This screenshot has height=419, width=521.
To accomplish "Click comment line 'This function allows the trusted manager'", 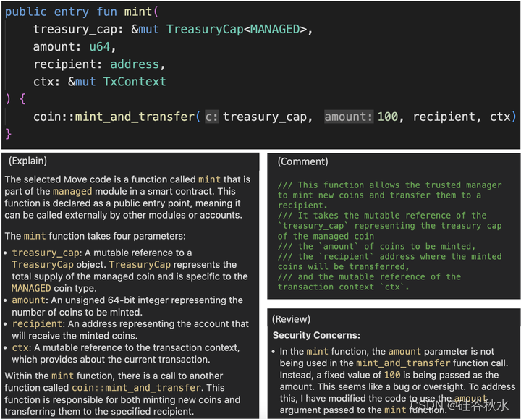I will tap(390, 185).
